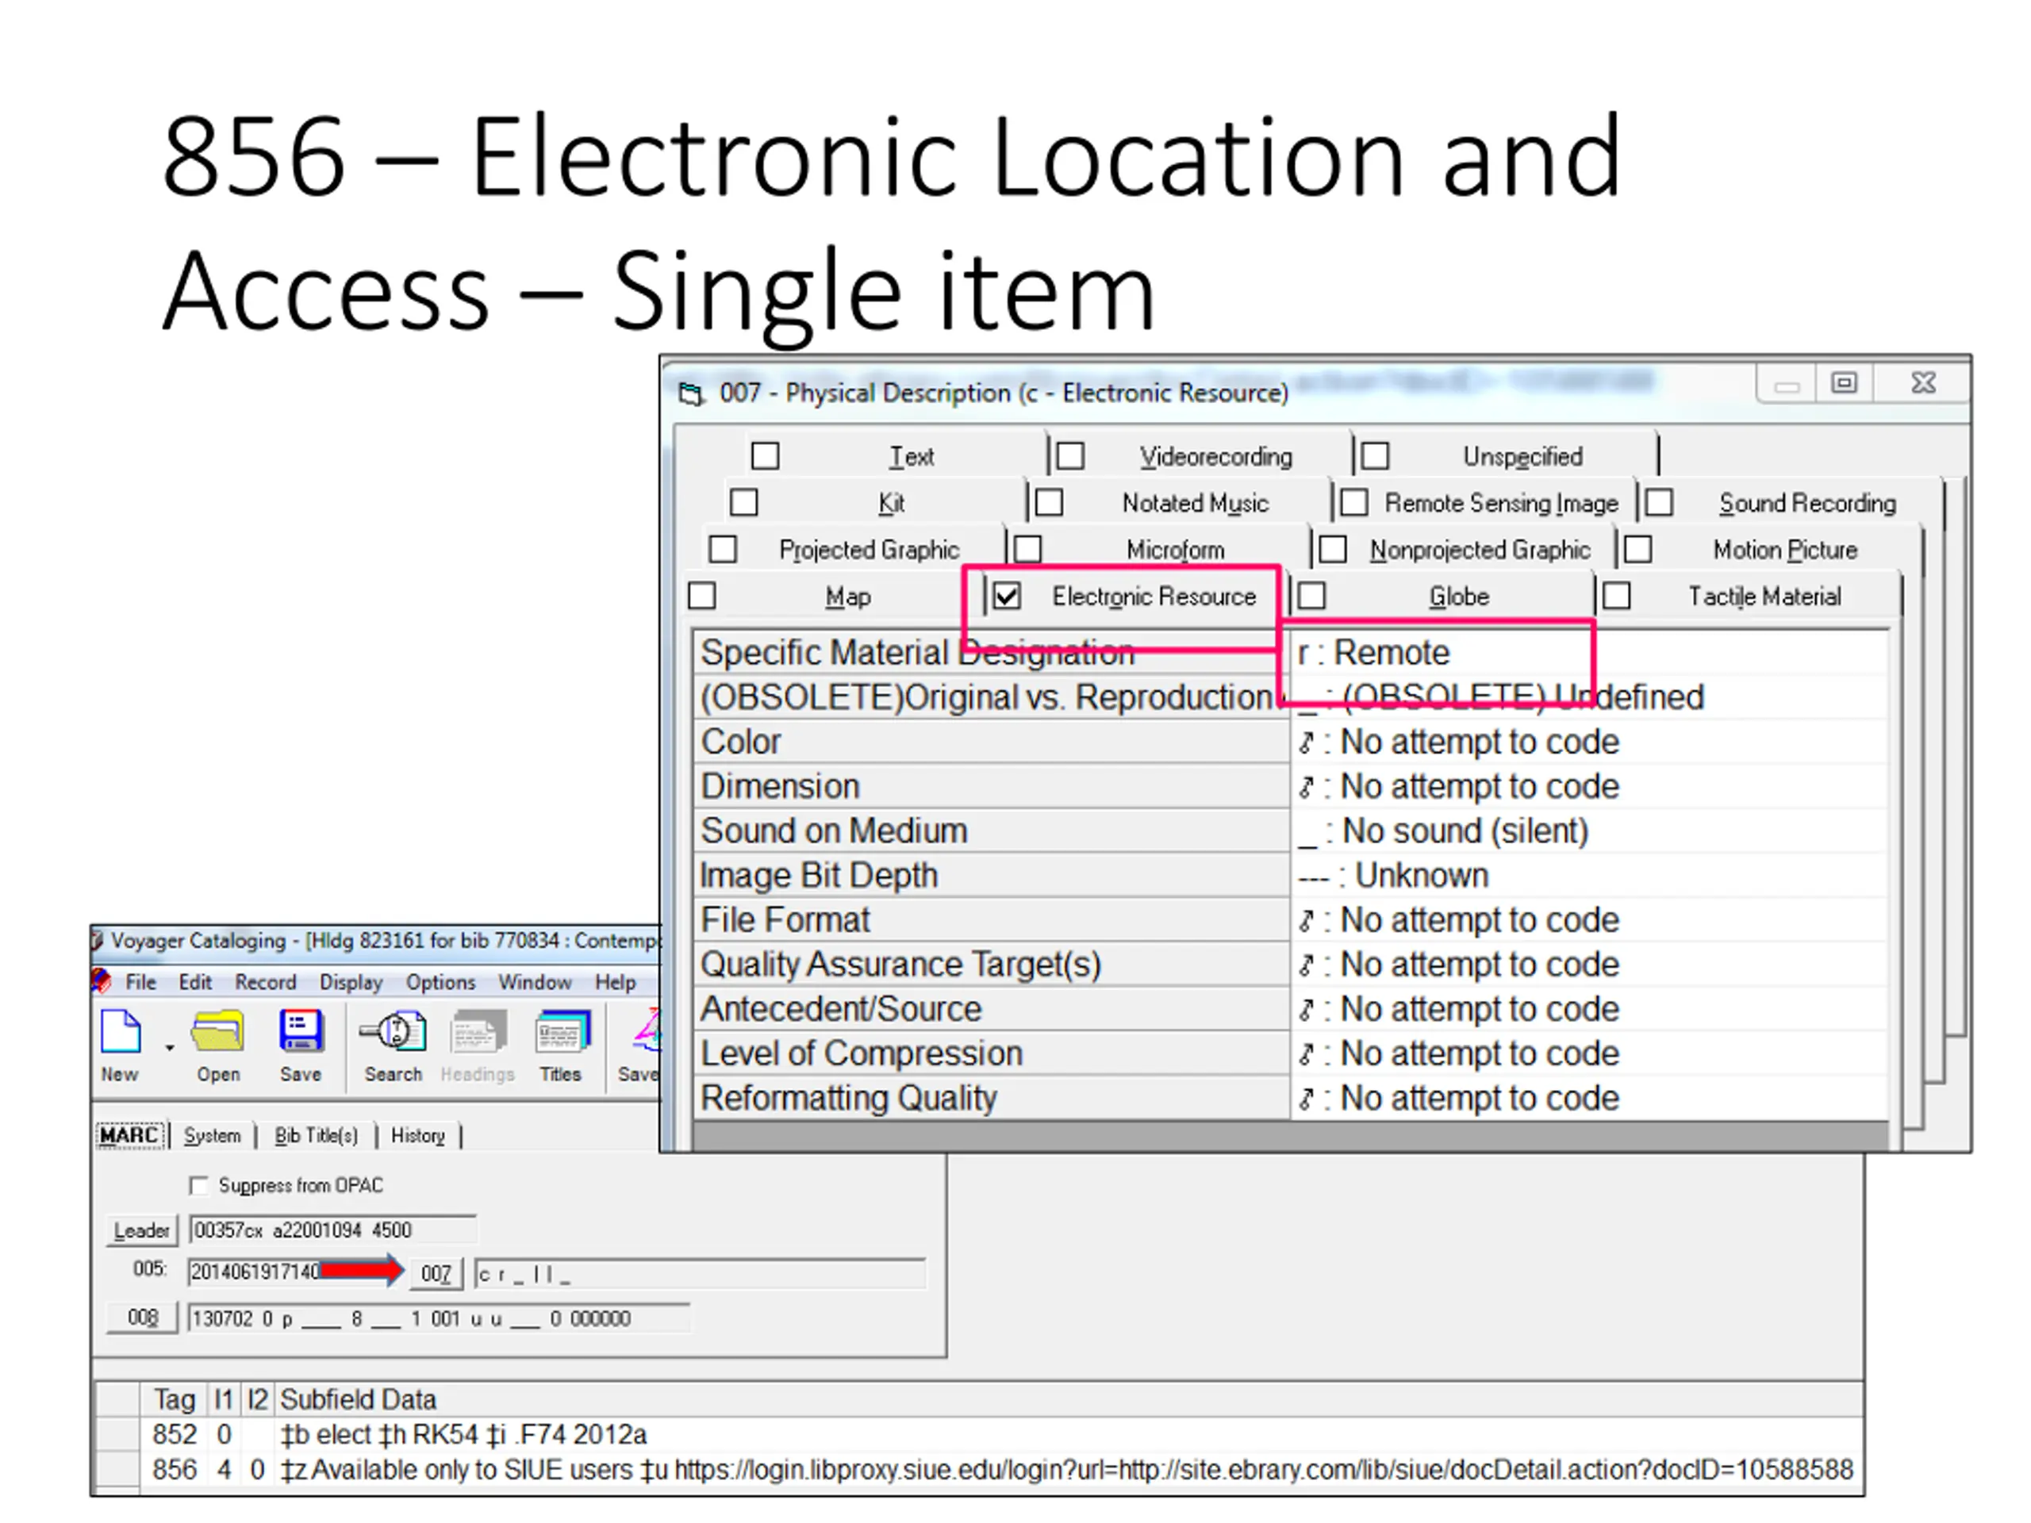
Task: Switch to the MARC tab
Action: (130, 1136)
